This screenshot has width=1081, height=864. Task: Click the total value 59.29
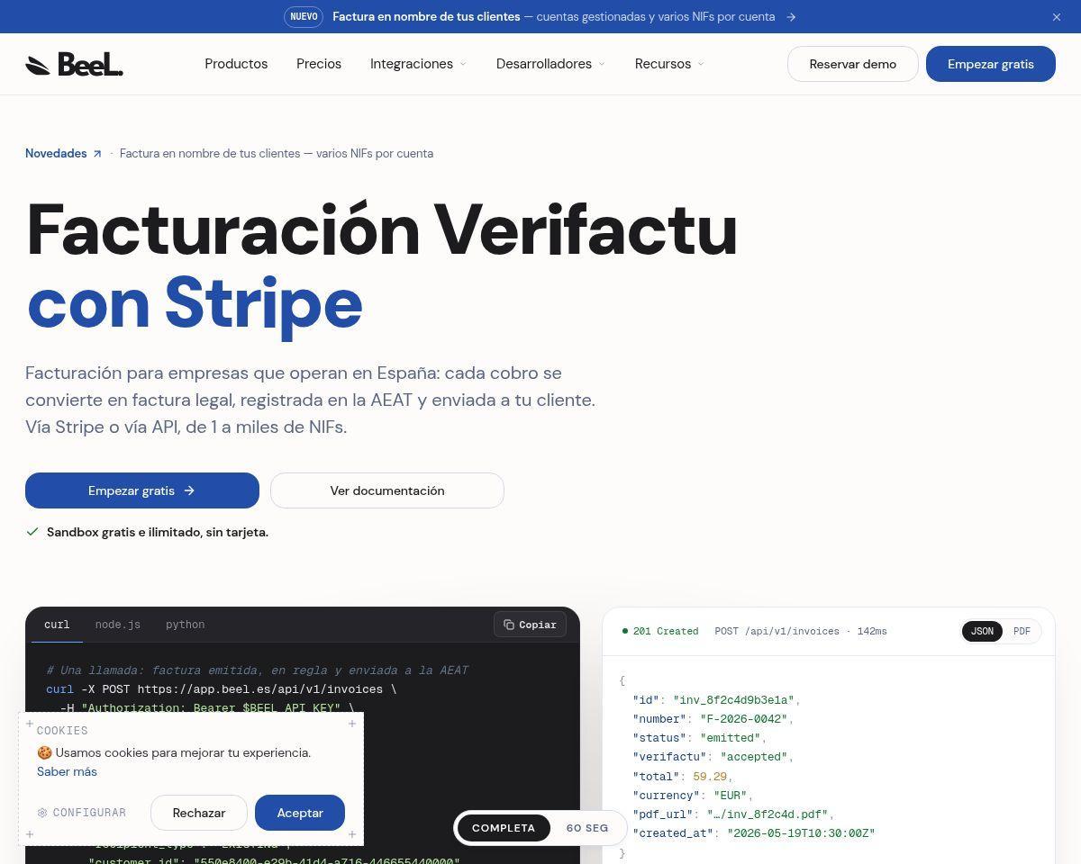click(x=710, y=776)
